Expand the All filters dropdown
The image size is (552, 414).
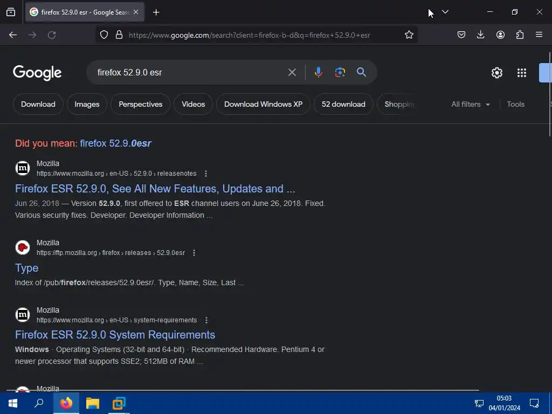click(x=471, y=104)
